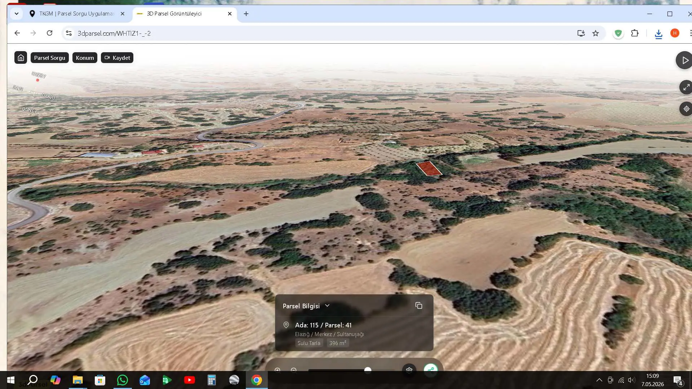
Task: Click the 396 m² area tag
Action: tap(338, 343)
